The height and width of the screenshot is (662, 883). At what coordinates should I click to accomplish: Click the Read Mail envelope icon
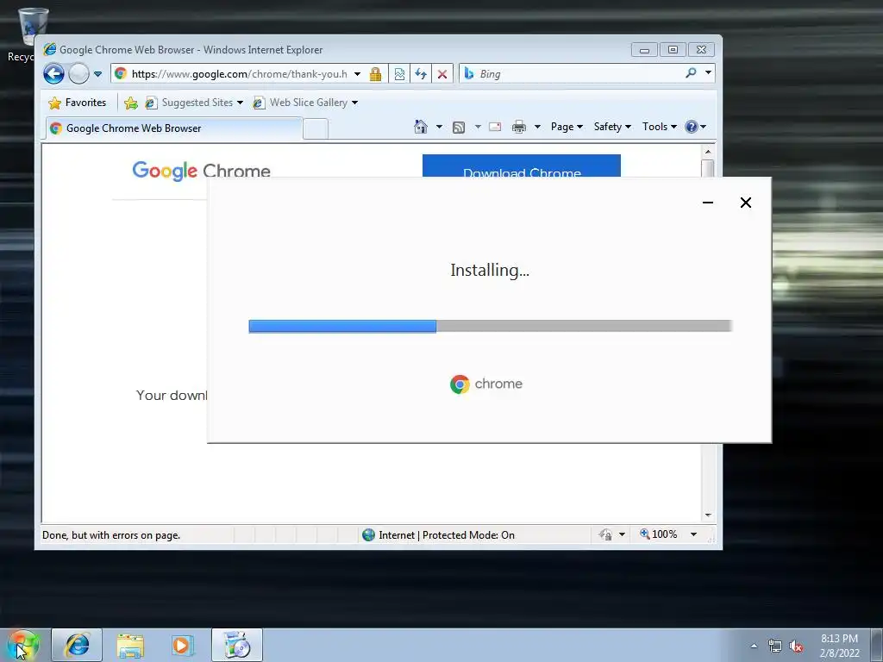(x=495, y=127)
